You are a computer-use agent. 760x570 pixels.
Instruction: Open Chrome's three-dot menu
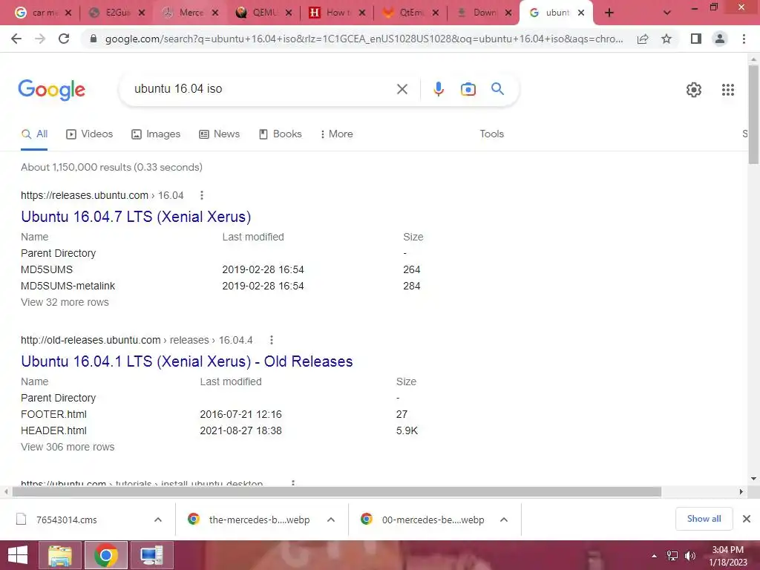744,39
